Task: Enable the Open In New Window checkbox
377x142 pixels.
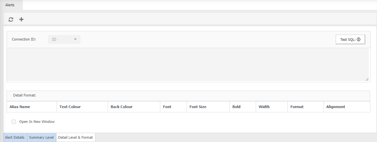Action: tap(14, 122)
